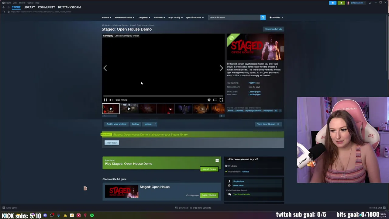Click the video progress bar

pos(163,96)
